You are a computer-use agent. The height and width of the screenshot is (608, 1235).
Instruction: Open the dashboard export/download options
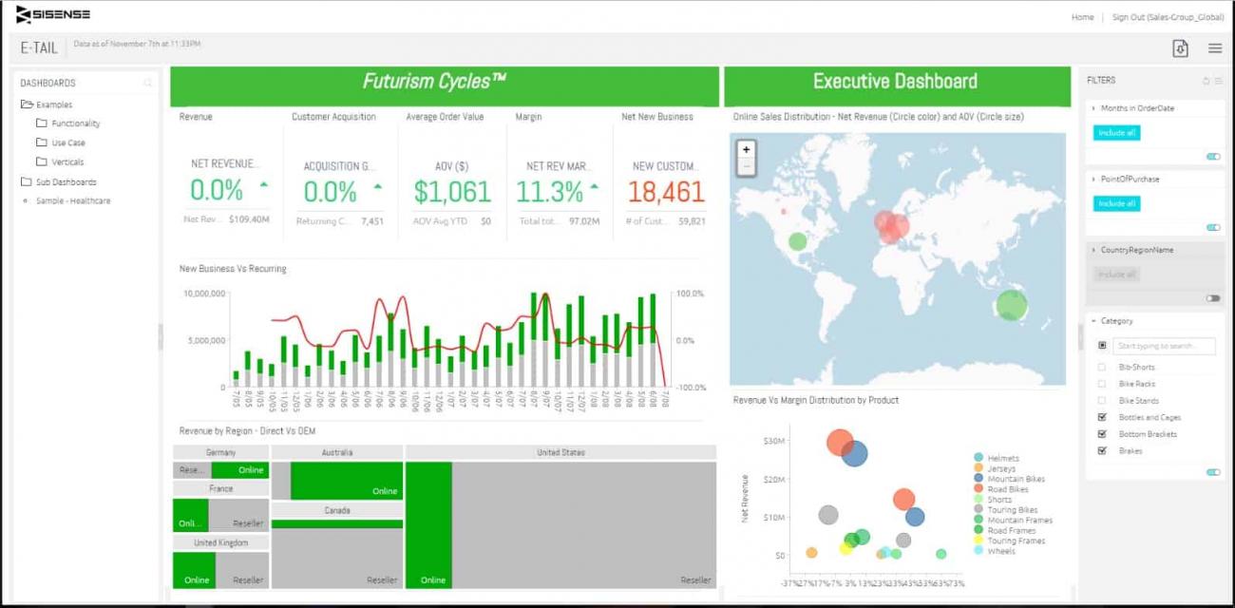1180,47
